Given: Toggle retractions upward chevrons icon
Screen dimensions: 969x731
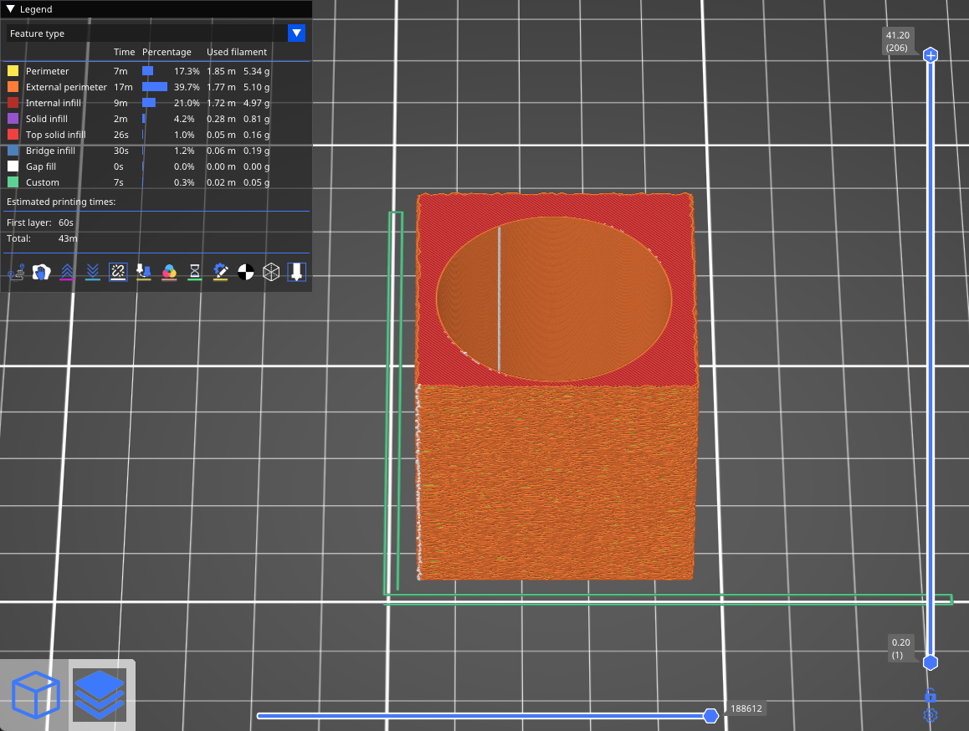Looking at the screenshot, I should 67,272.
